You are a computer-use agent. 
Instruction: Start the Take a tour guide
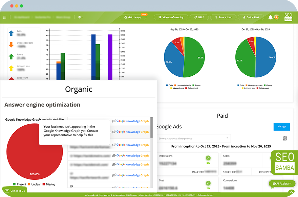pos(223,17)
